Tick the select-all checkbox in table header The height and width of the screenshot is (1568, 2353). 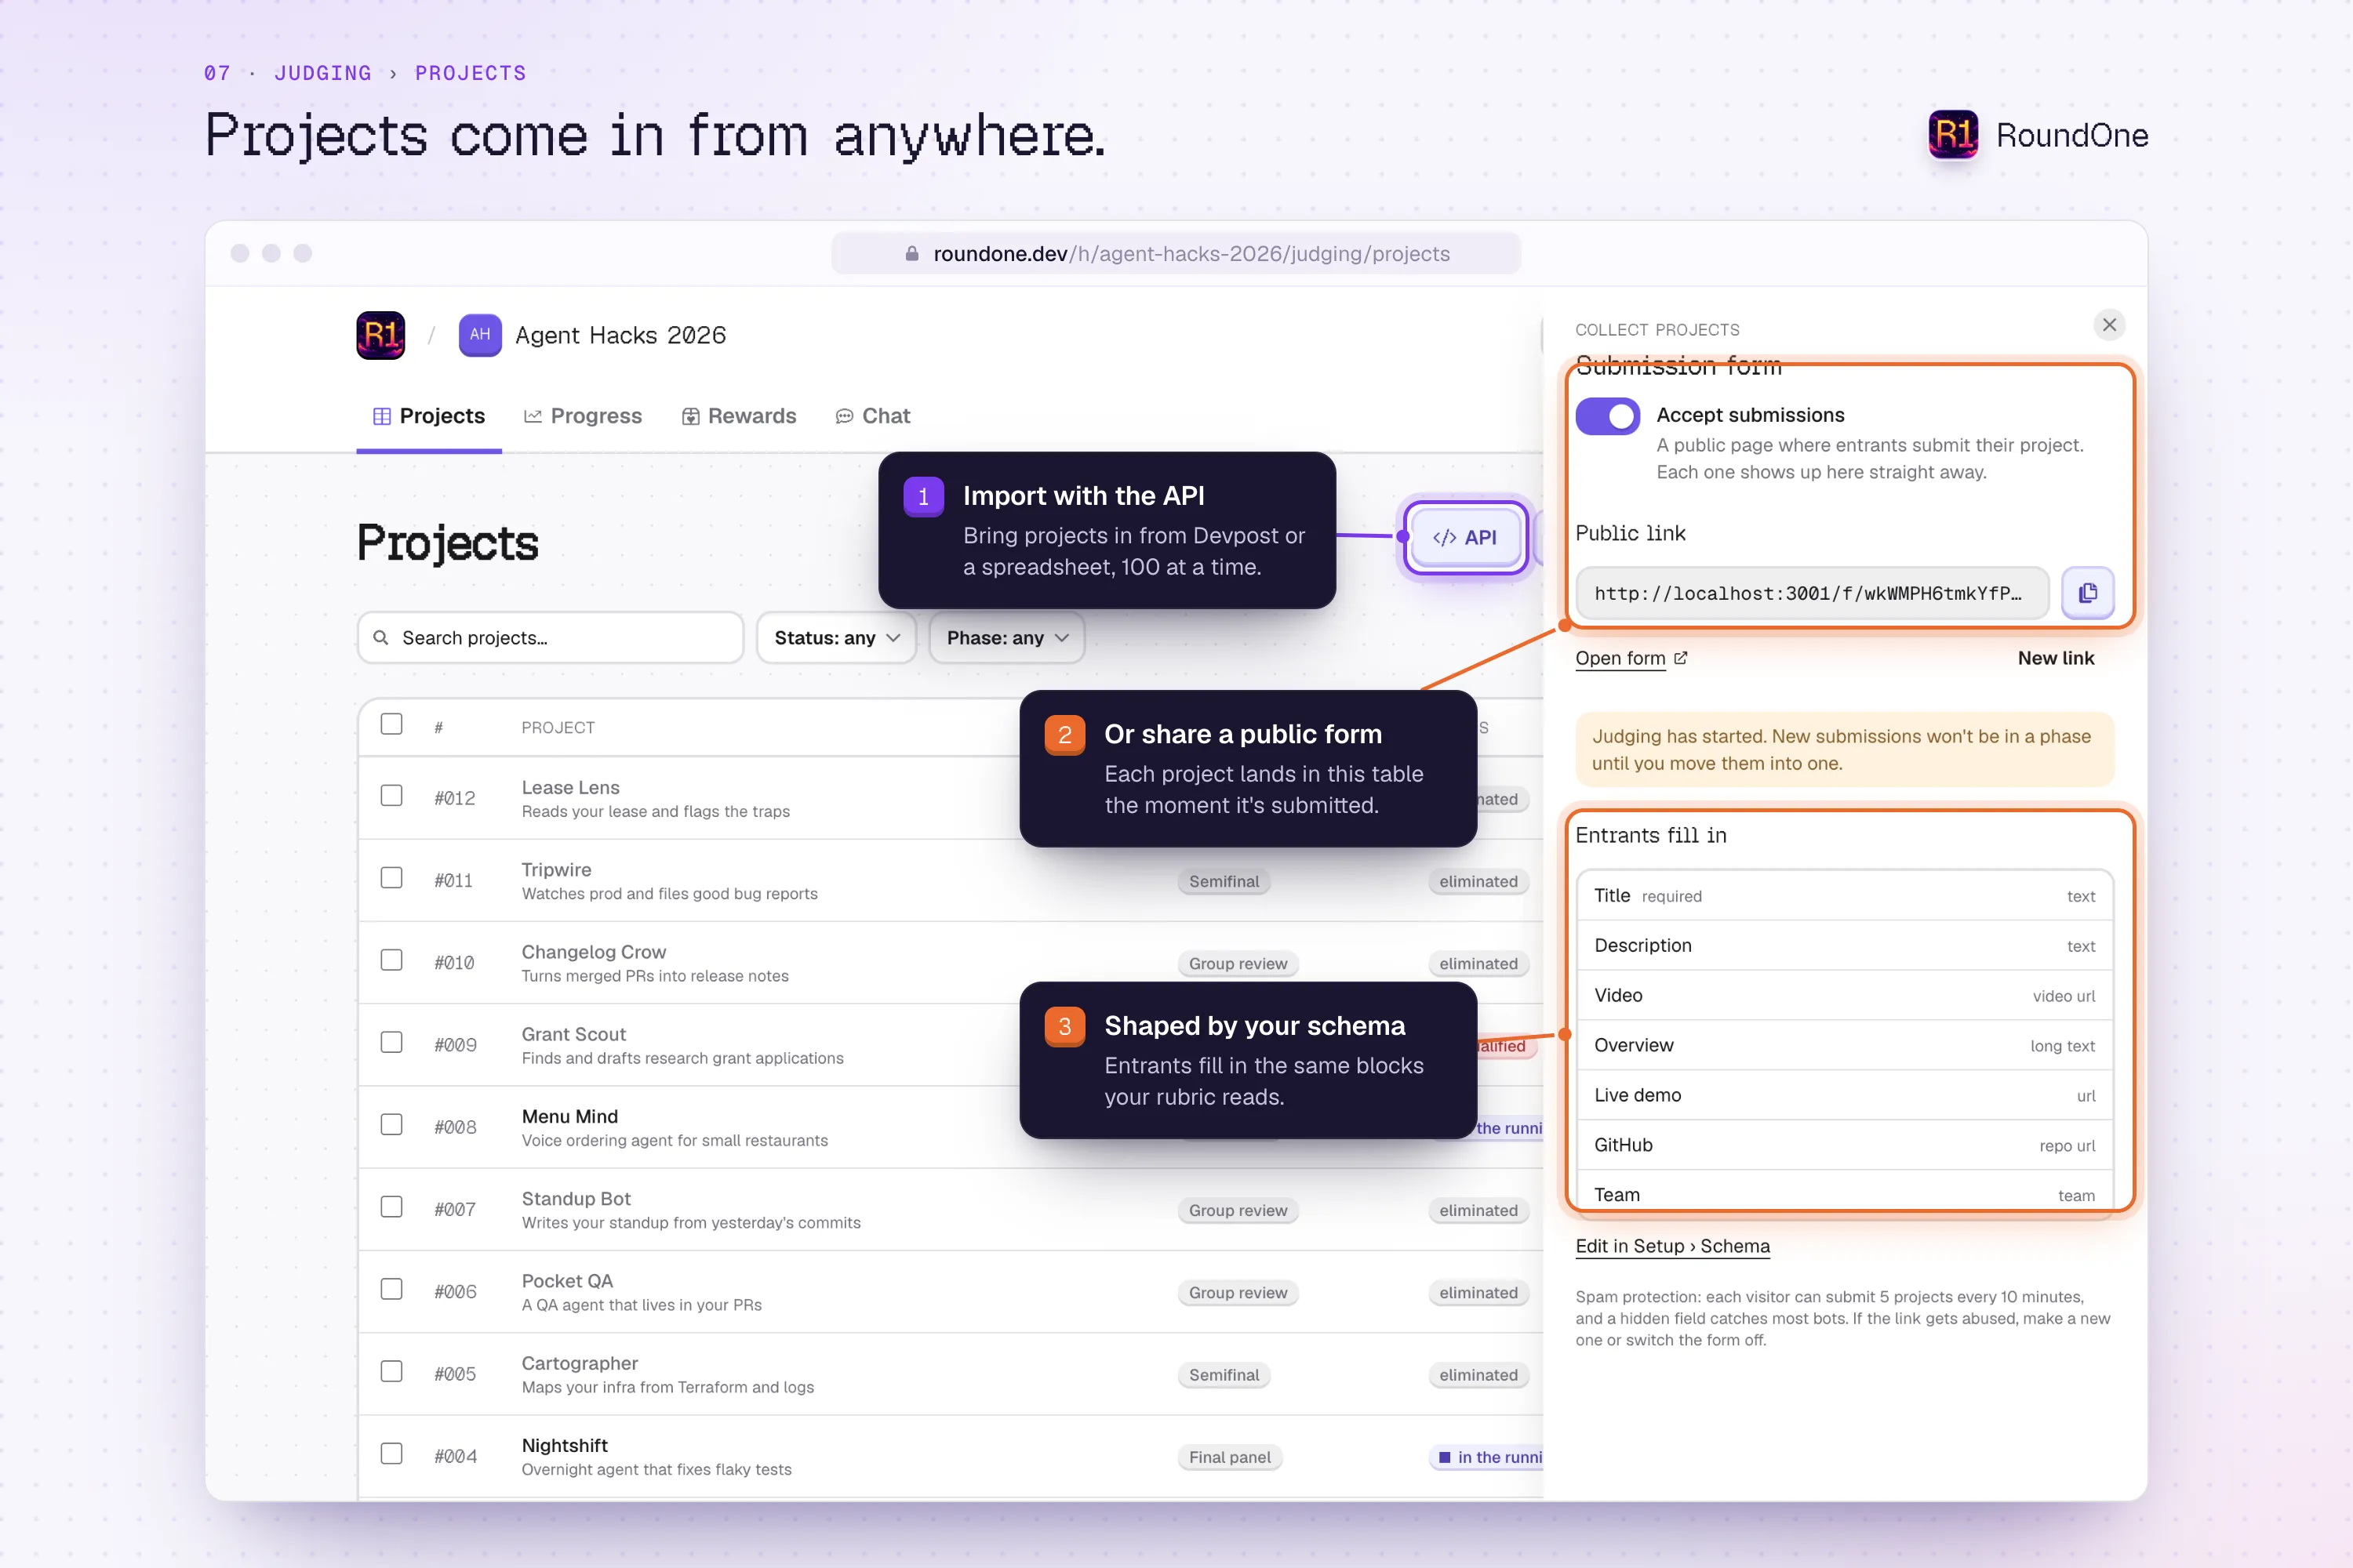point(391,724)
